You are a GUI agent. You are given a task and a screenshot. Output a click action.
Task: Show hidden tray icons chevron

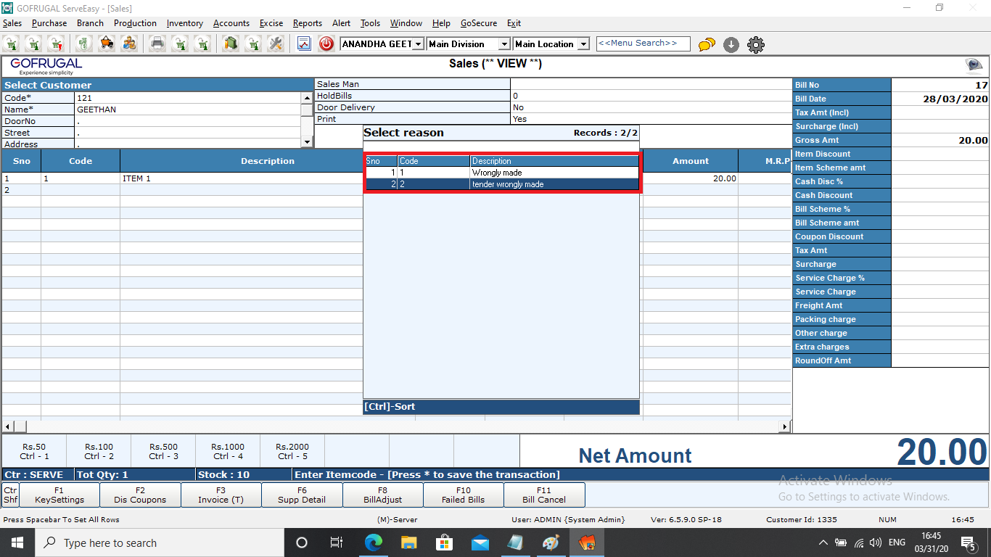(x=823, y=542)
